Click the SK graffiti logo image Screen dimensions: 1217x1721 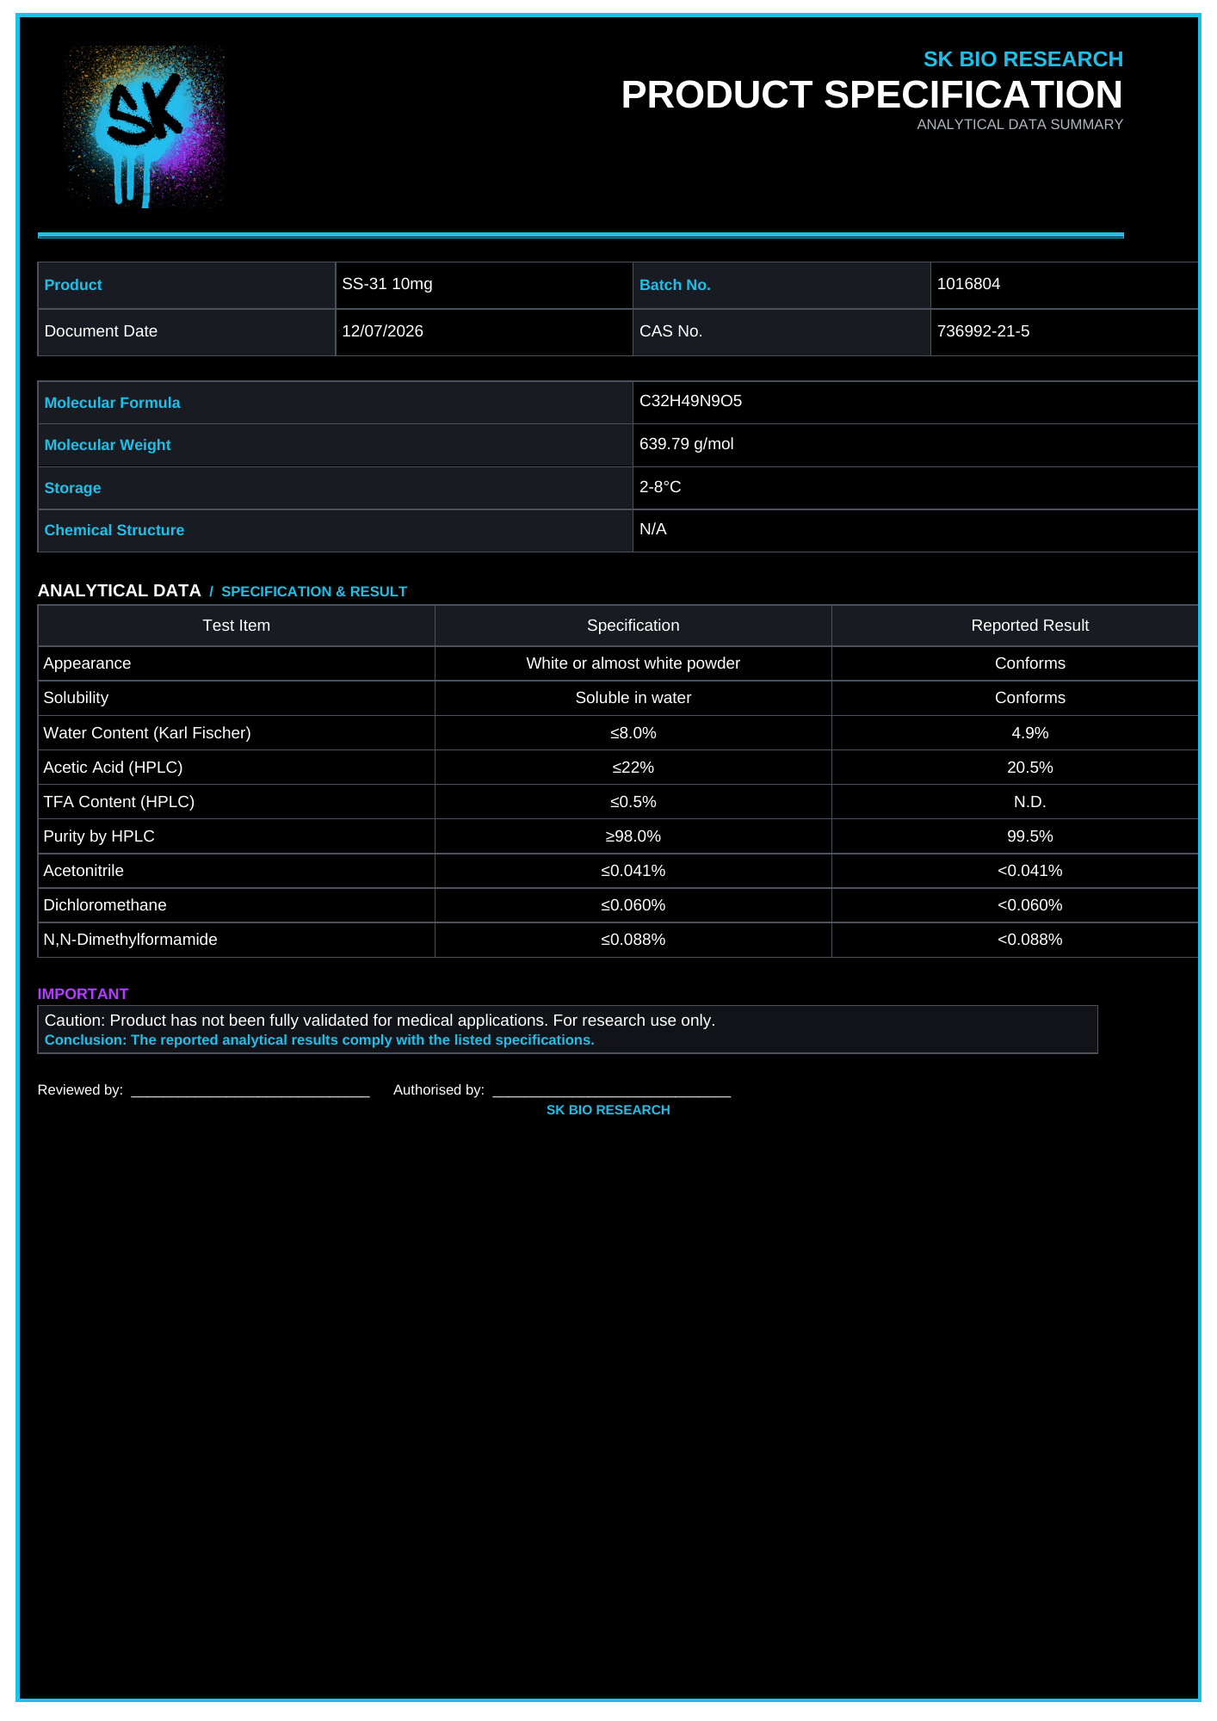[x=144, y=127]
